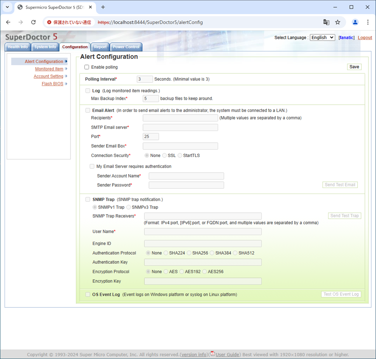
Task: Click the fanatic user link
Action: [x=346, y=38]
